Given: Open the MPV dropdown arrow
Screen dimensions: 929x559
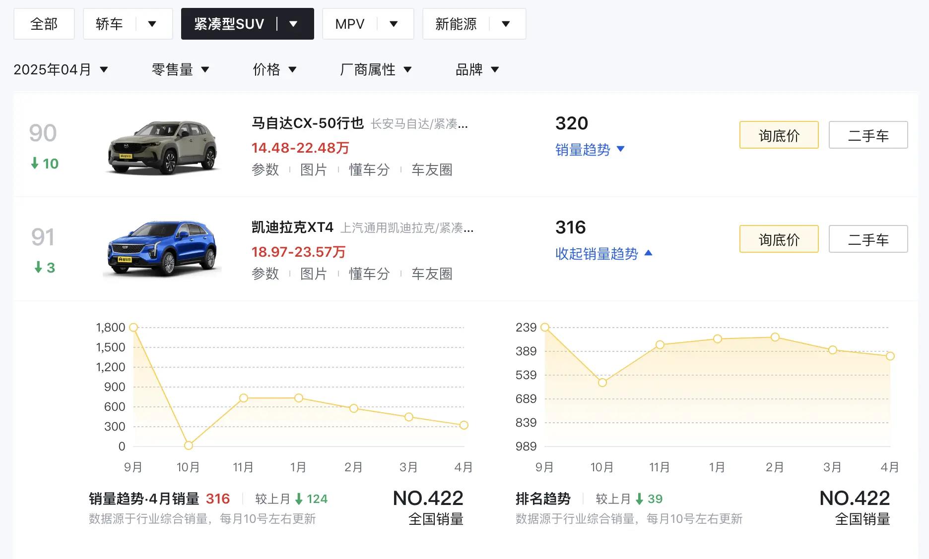Looking at the screenshot, I should click(x=394, y=24).
